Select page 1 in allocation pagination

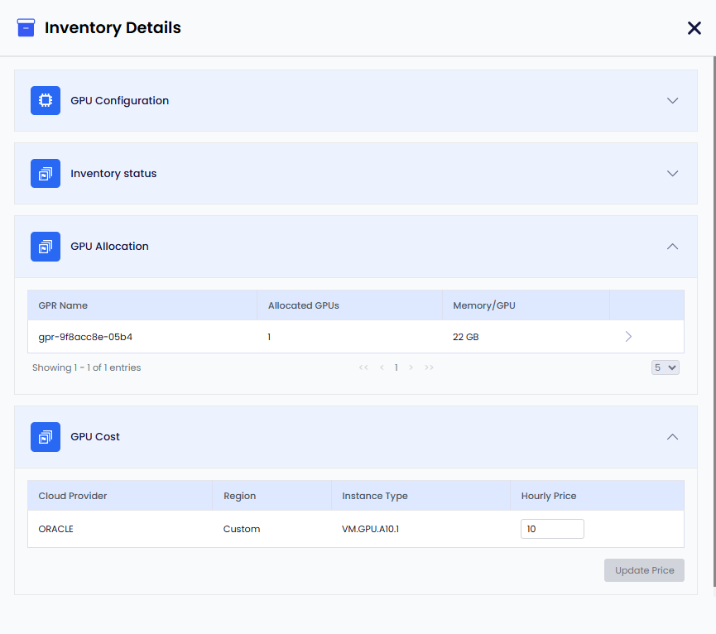(396, 367)
